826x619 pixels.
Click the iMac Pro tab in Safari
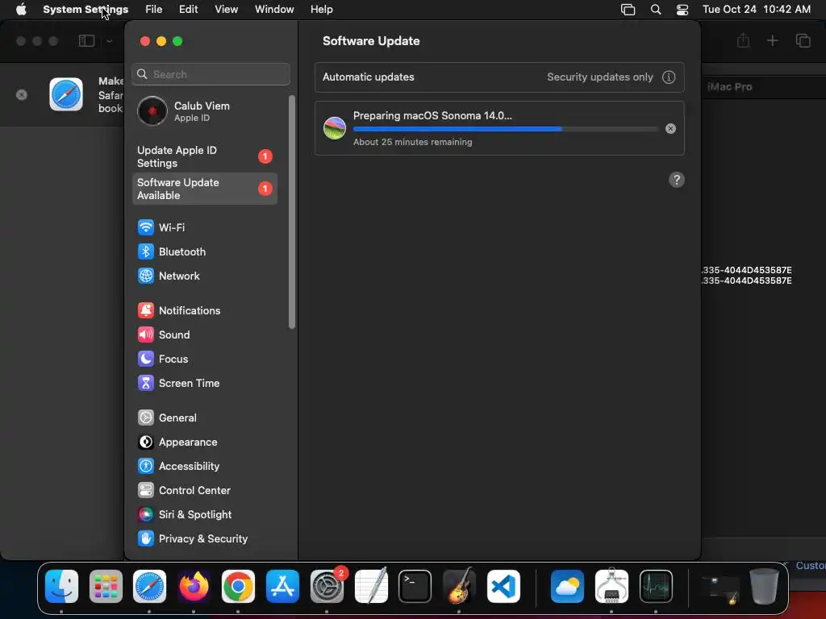pyautogui.click(x=729, y=87)
